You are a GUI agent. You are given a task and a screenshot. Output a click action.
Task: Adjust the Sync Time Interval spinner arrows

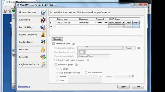84,52
